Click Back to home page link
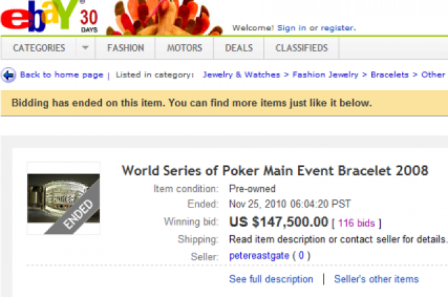The width and height of the screenshot is (448, 297). tap(61, 75)
